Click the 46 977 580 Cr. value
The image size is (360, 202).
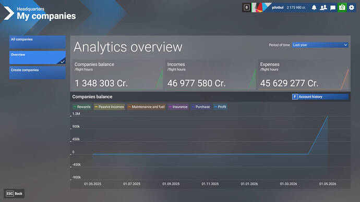[197, 83]
